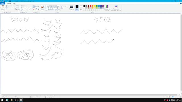The width and height of the screenshot is (182, 102).
Task: Click the Crop command
Action: point(24,6)
